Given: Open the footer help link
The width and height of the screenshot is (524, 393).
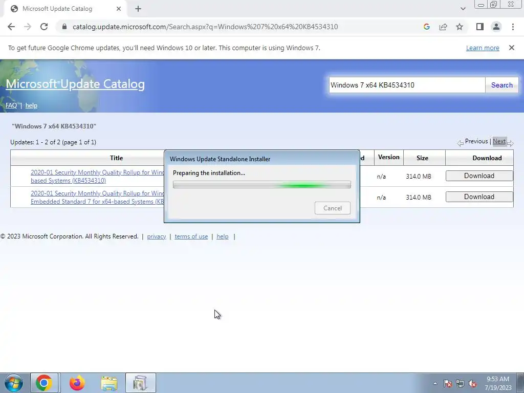Looking at the screenshot, I should pos(223,236).
